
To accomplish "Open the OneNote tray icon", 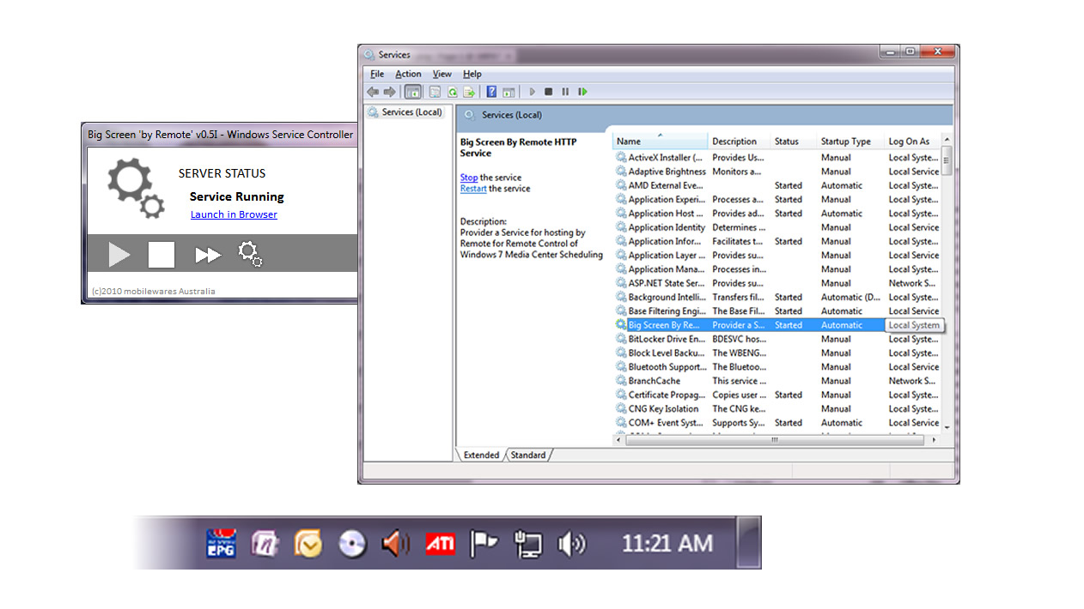I will pos(265,544).
